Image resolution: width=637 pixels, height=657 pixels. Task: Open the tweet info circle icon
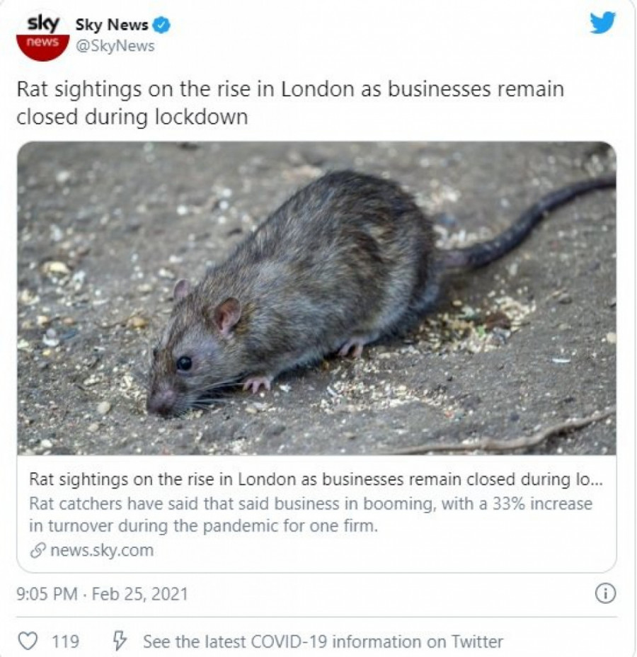[x=605, y=593]
